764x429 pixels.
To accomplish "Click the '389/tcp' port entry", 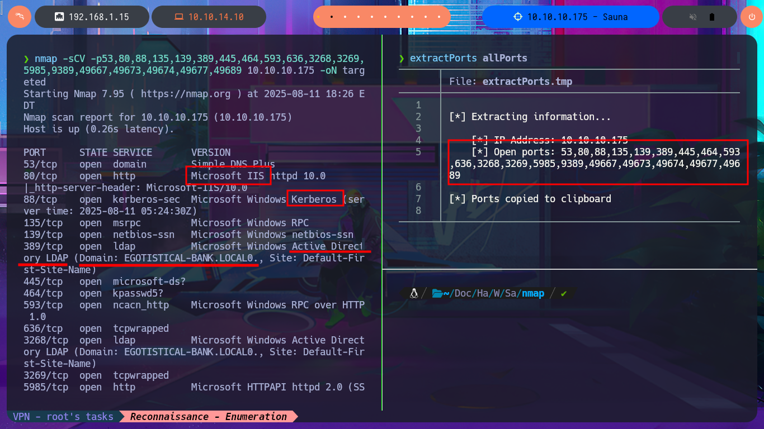I will pos(43,246).
